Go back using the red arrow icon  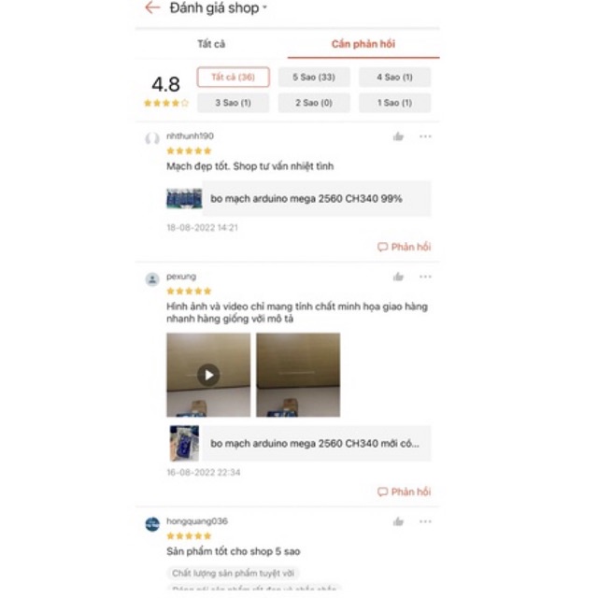[x=152, y=7]
